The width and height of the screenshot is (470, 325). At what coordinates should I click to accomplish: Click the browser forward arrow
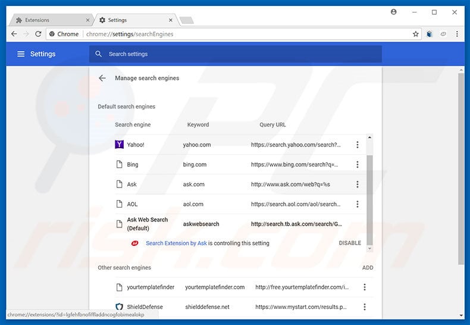coord(26,34)
